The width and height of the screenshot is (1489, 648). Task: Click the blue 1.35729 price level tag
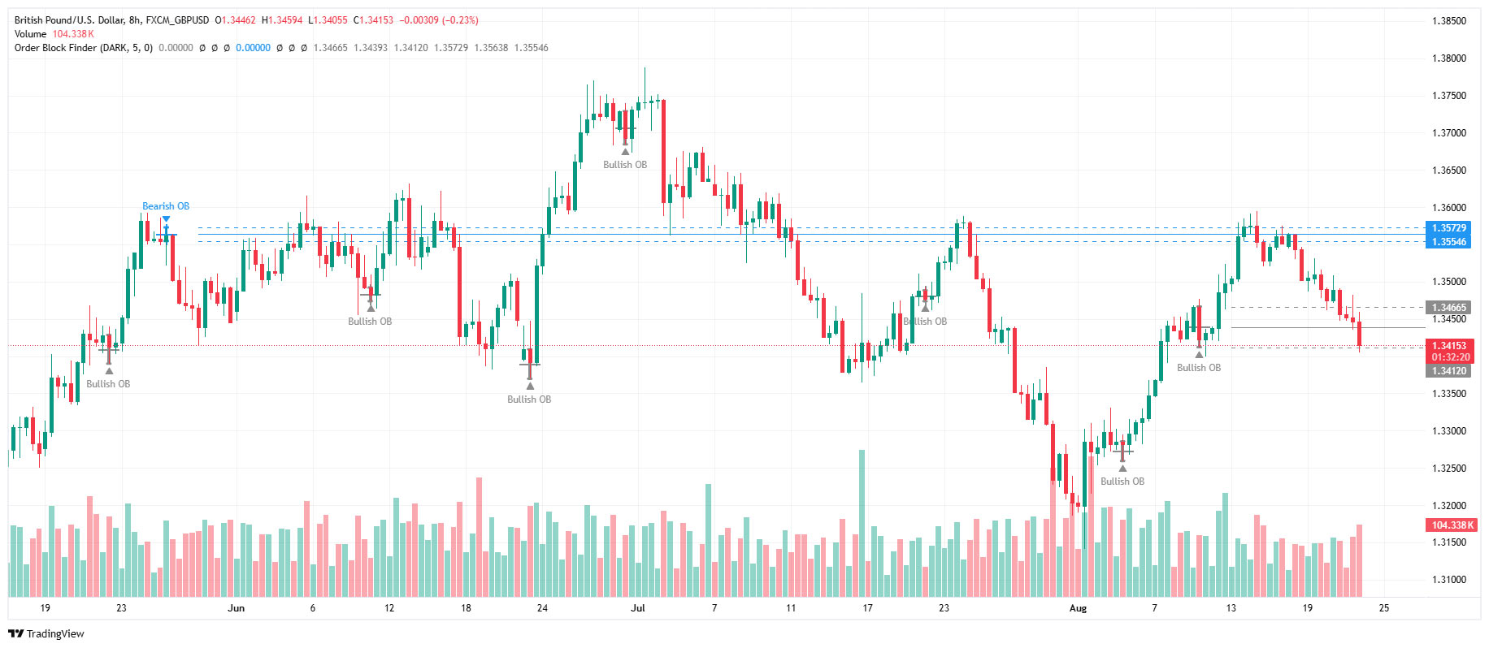coord(1449,228)
